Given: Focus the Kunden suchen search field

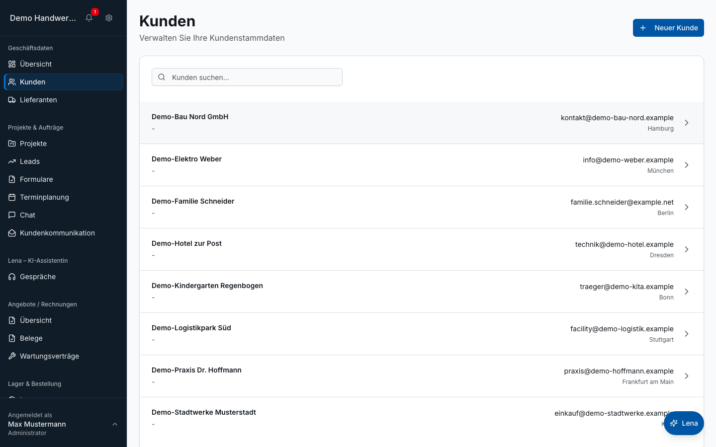Looking at the screenshot, I should tap(247, 77).
